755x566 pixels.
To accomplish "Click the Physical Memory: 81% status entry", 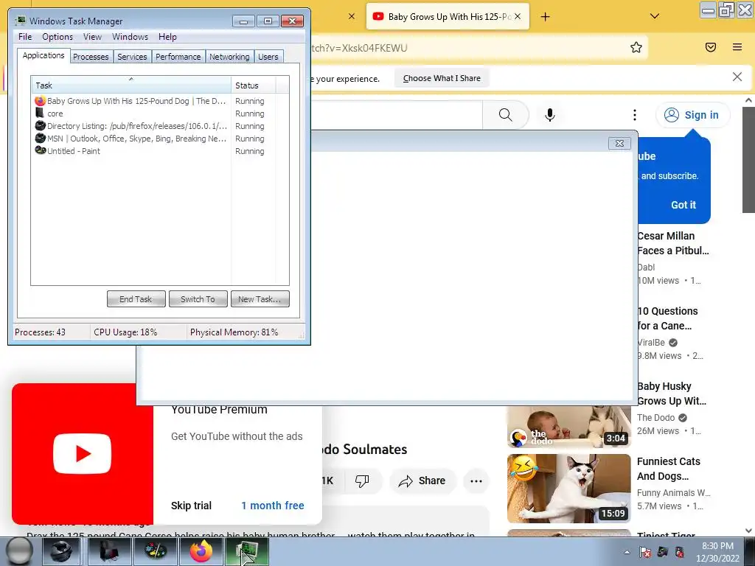I will point(234,332).
